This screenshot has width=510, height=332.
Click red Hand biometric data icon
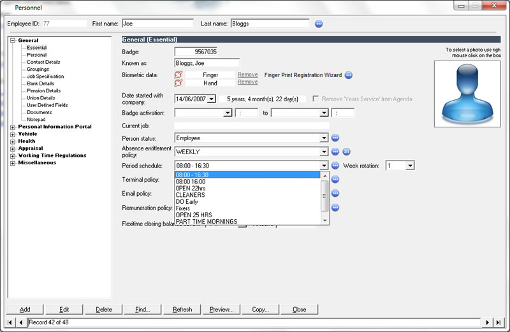click(178, 83)
